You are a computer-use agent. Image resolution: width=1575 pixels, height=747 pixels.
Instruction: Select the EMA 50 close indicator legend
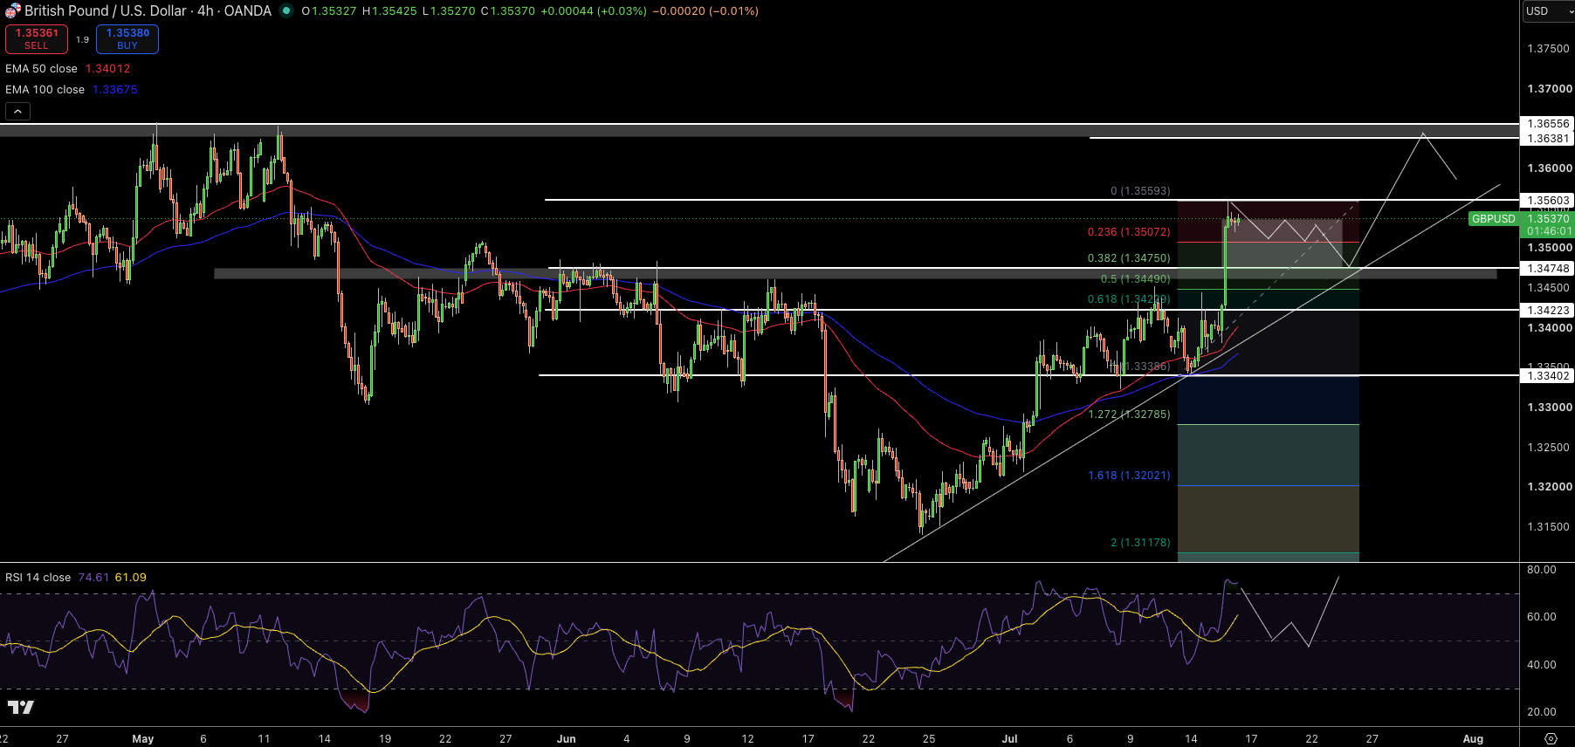[x=41, y=69]
